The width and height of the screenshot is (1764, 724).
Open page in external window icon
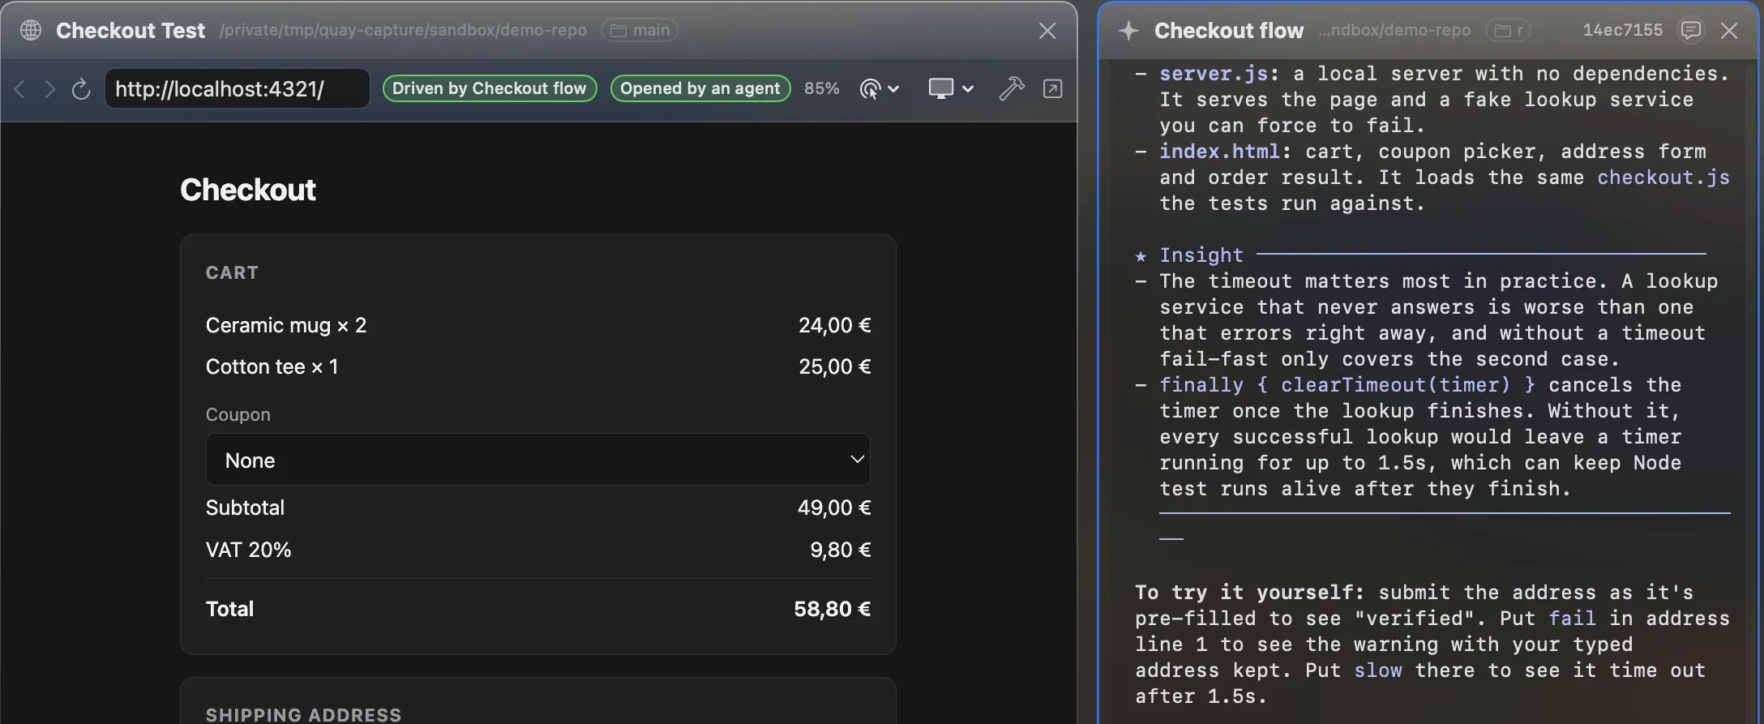pyautogui.click(x=1052, y=88)
